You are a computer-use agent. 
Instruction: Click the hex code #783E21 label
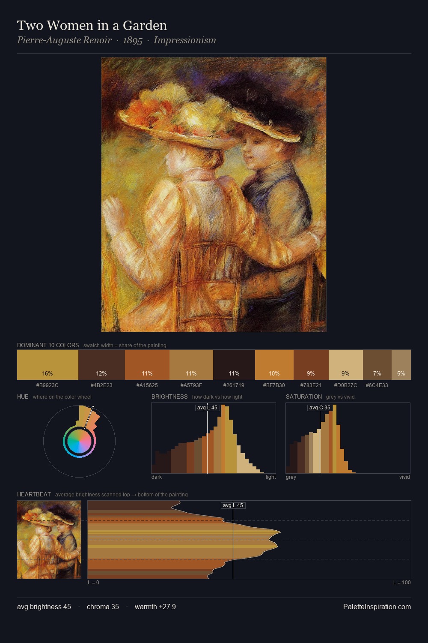click(x=311, y=385)
